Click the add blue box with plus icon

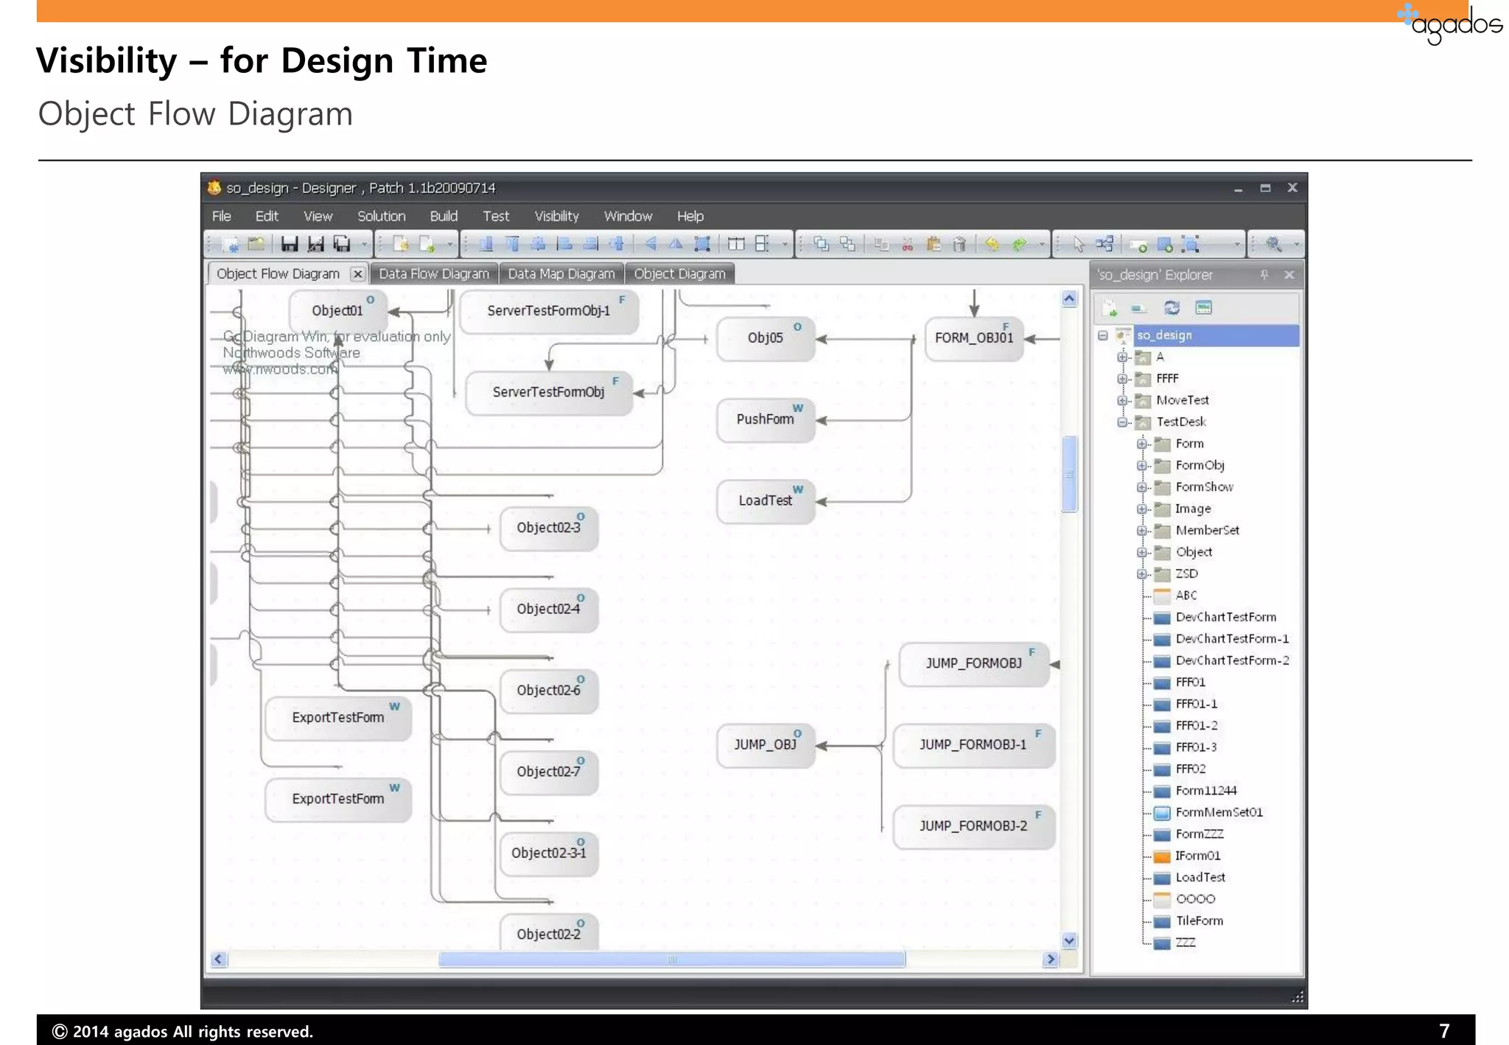[x=1165, y=244]
